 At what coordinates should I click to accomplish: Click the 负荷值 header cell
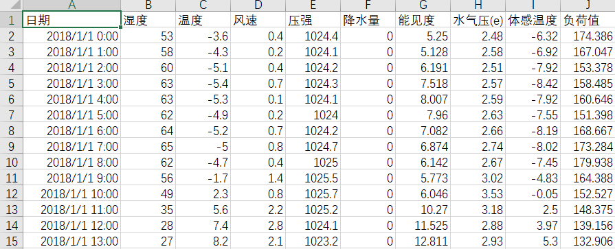point(588,20)
